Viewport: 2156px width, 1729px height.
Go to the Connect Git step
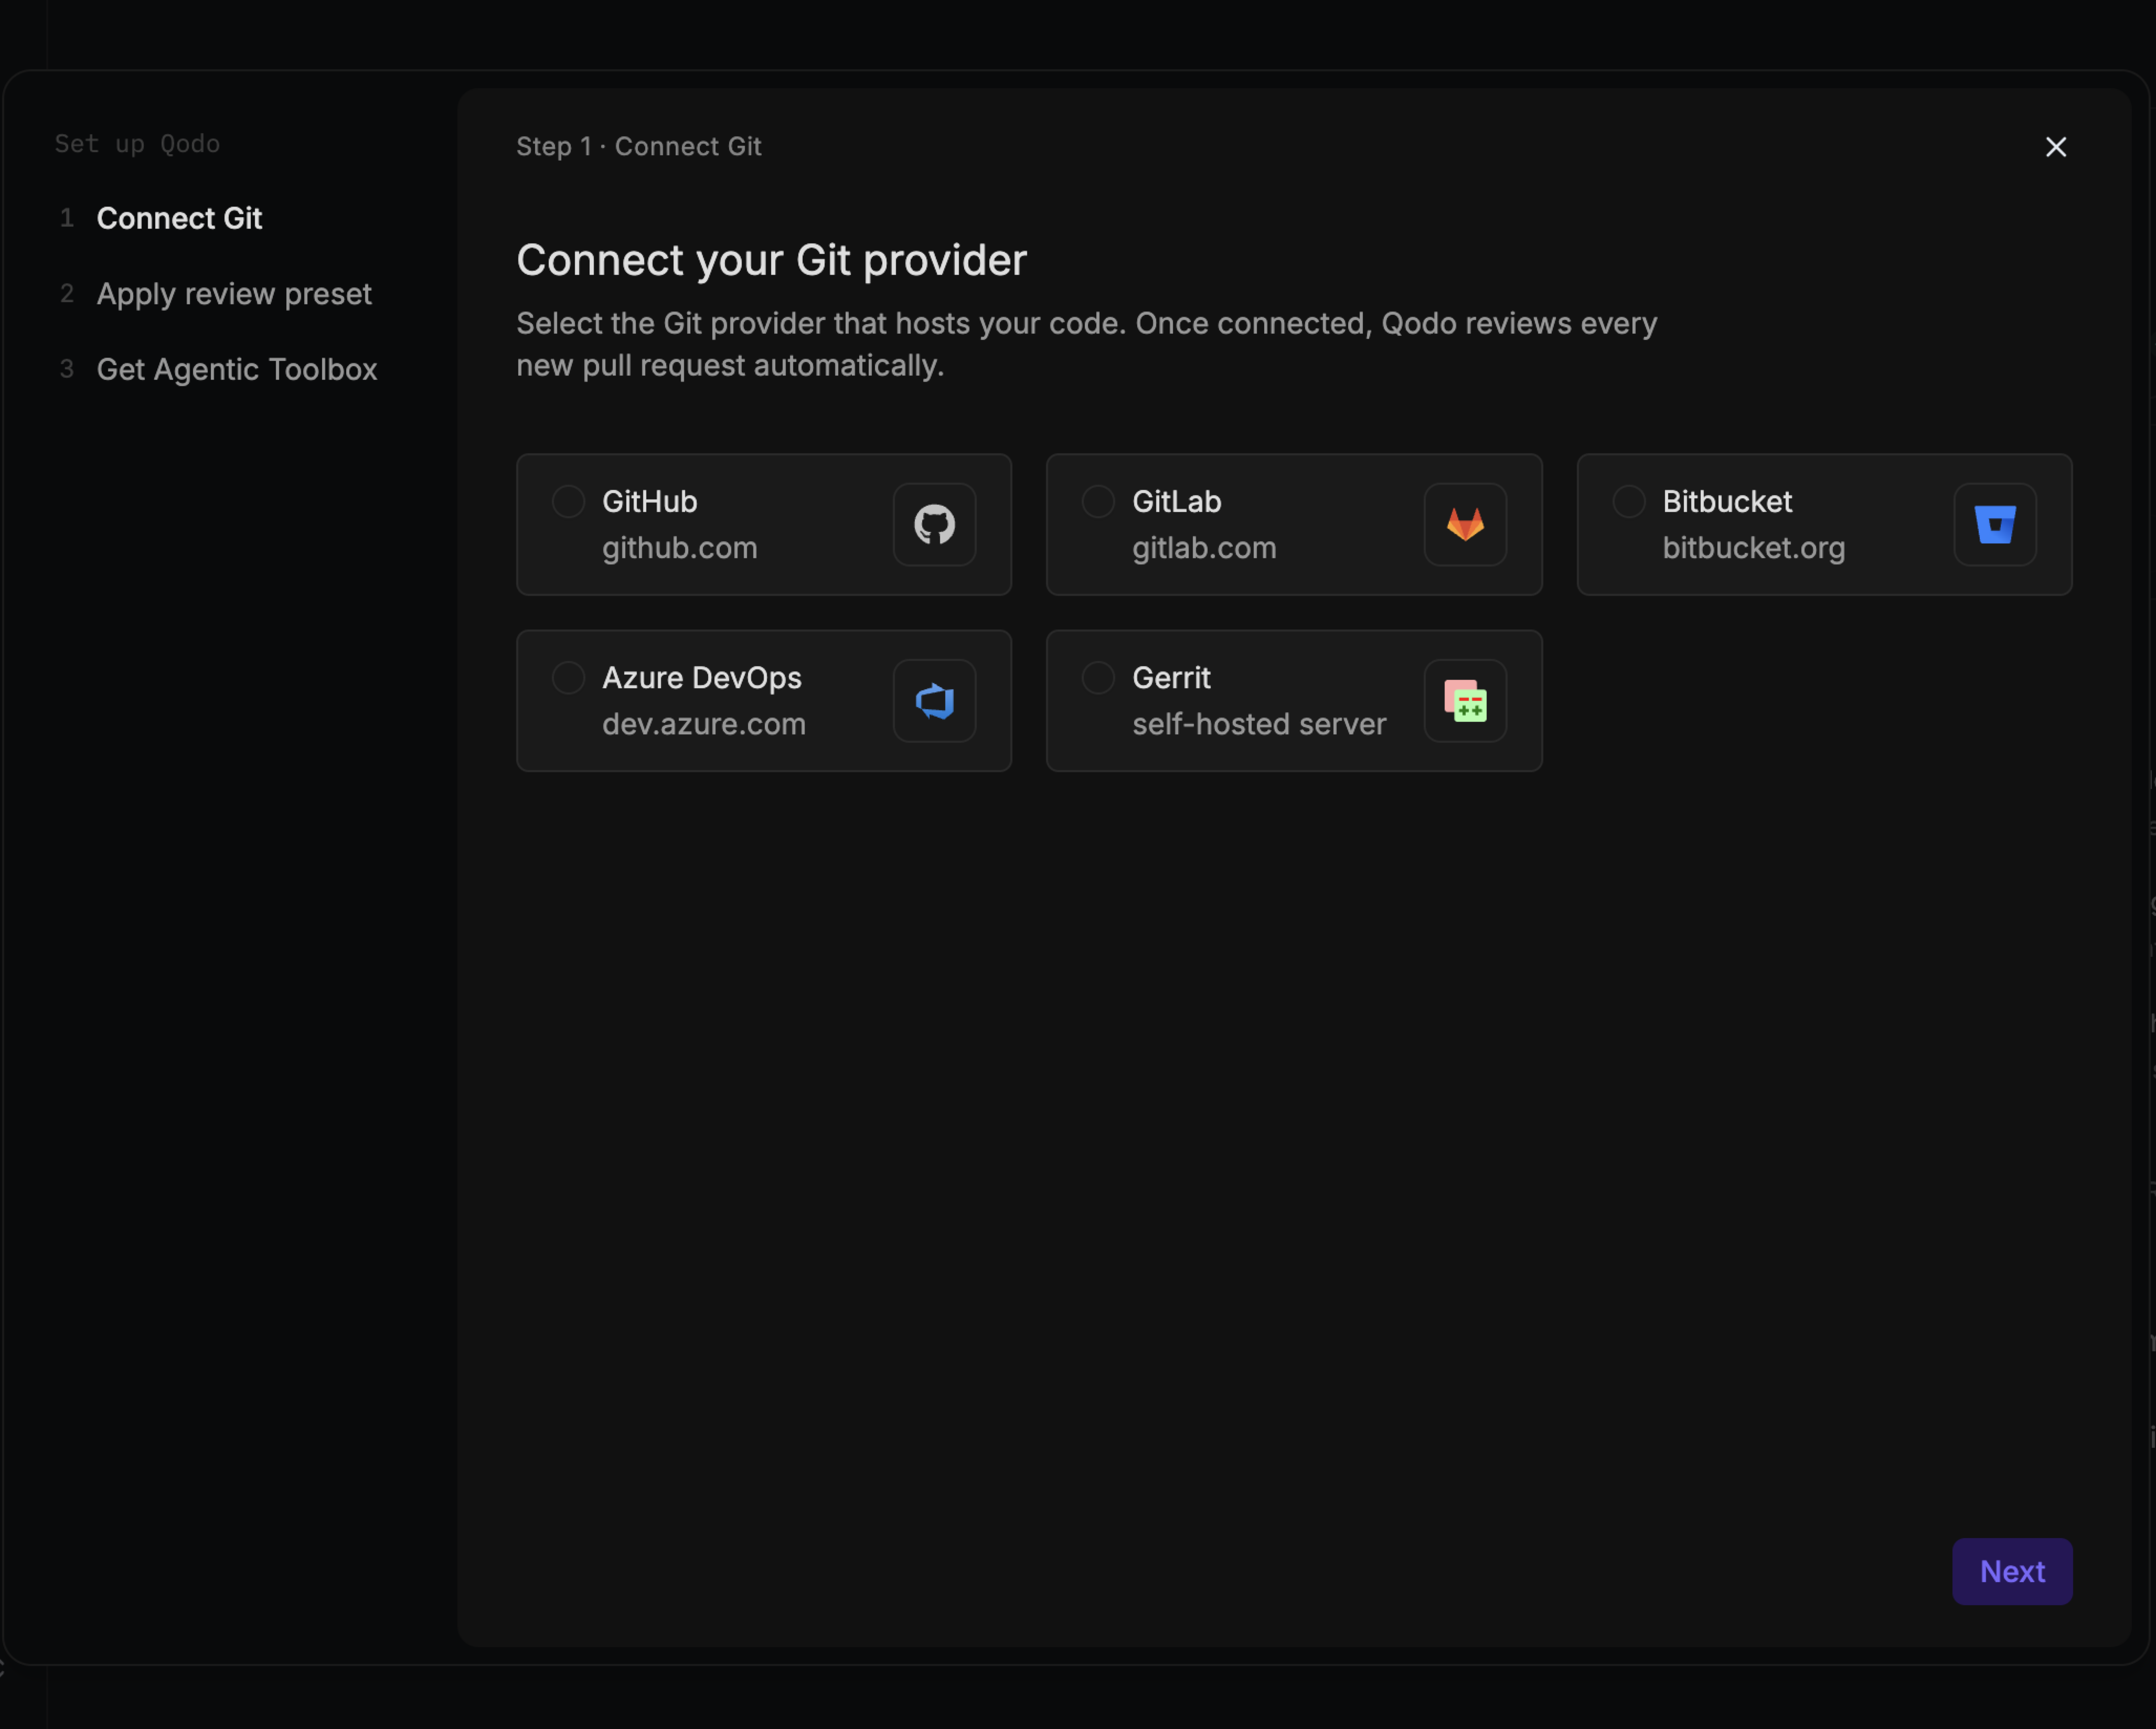click(179, 218)
